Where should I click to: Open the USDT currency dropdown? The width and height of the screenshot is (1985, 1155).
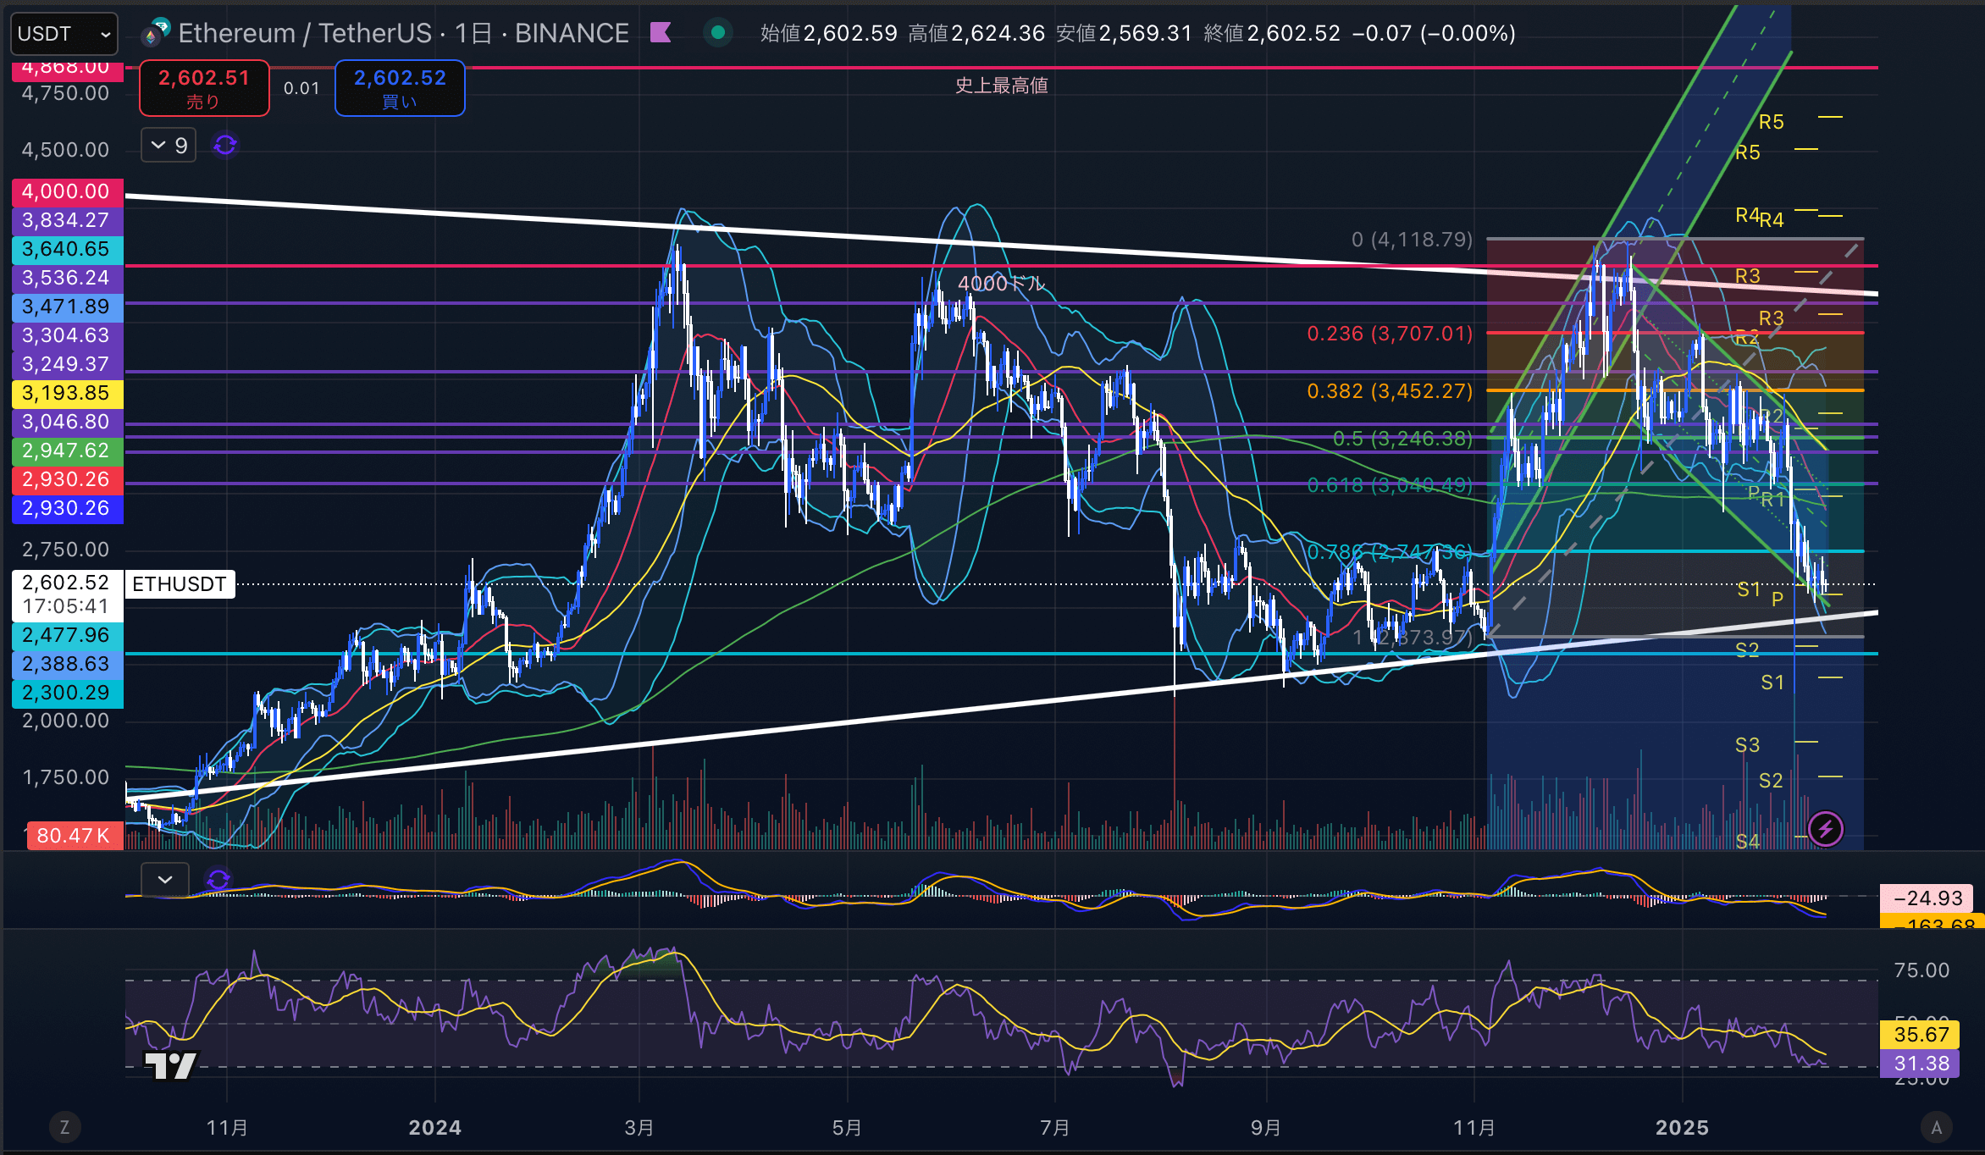(64, 34)
